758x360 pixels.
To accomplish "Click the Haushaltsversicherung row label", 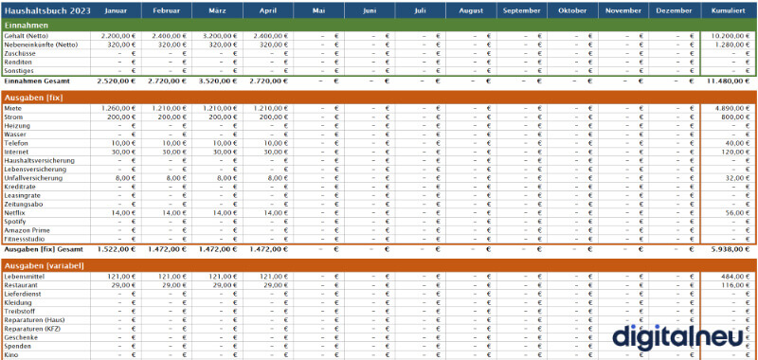I will tap(39, 160).
